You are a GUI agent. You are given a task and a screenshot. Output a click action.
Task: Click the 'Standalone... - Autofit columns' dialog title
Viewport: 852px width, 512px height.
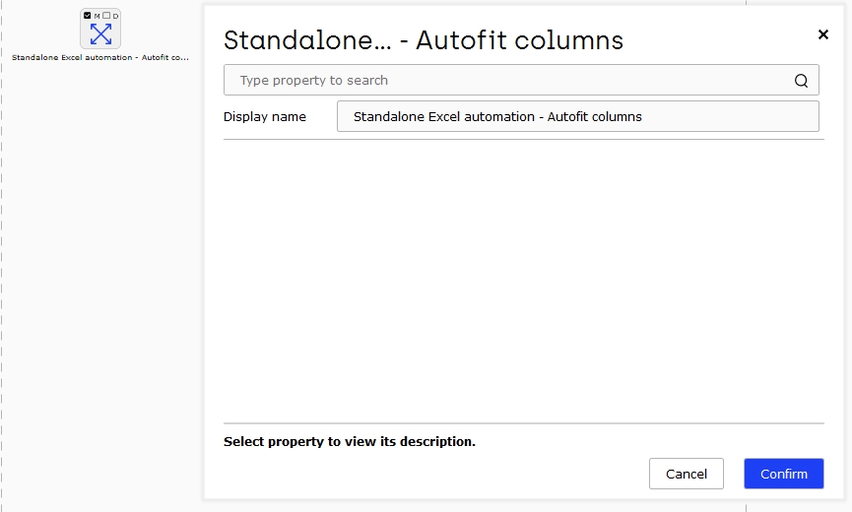click(424, 40)
